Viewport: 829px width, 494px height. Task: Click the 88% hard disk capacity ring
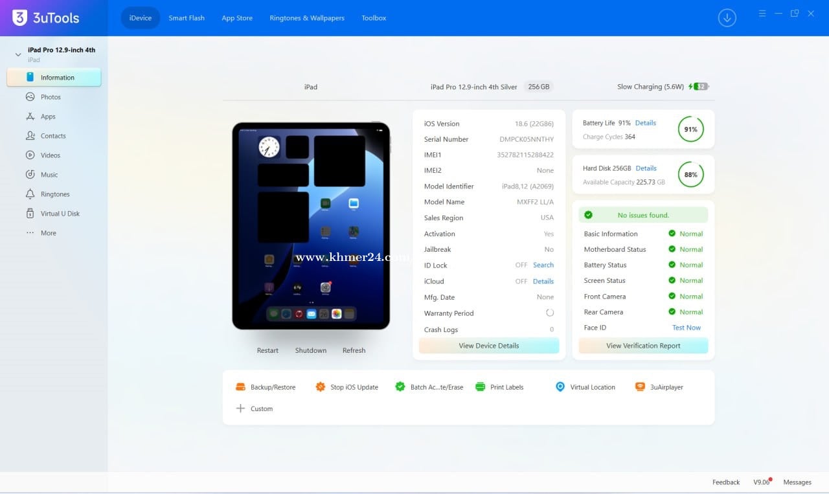[691, 175]
